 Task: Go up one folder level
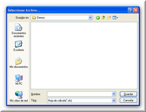(x=103, y=18)
